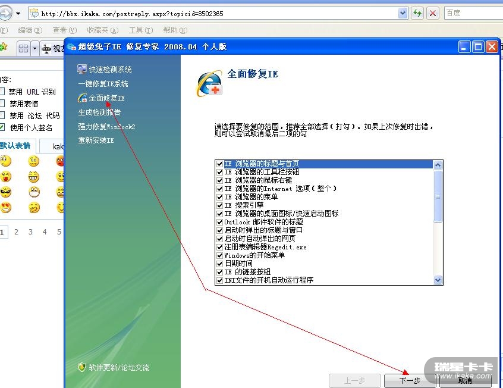The height and width of the screenshot is (388, 503).
Task: Open browser 工具(T) menu
Action: tap(140, 30)
